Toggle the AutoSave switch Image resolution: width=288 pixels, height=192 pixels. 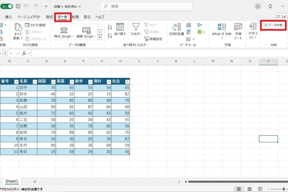point(6,6)
